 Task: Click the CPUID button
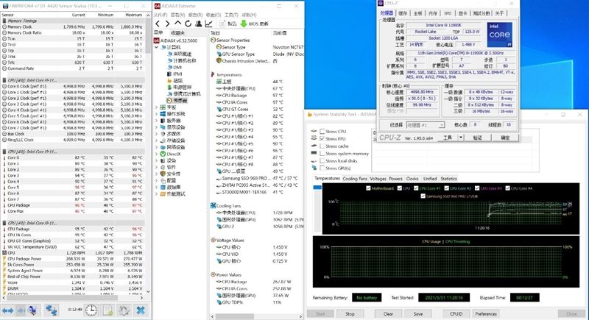(456, 313)
